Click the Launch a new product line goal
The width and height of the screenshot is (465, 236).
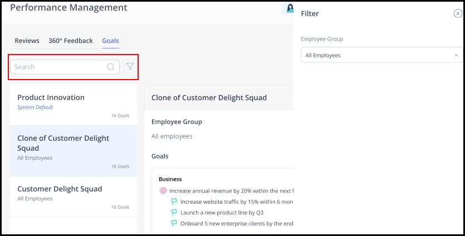(x=221, y=213)
